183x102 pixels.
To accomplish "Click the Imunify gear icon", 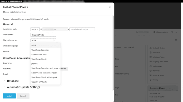I will (x=150, y=80).
